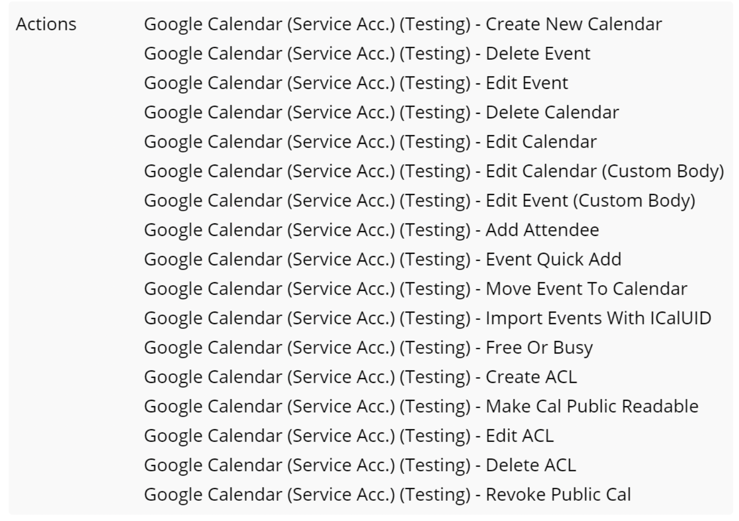Choose the Delete ACL action

pos(360,466)
